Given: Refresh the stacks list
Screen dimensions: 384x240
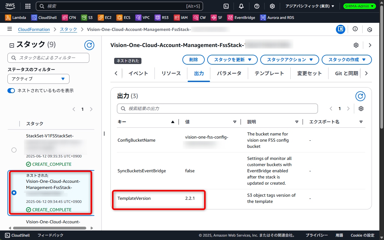Looking at the screenshot, I should pos(89,45).
